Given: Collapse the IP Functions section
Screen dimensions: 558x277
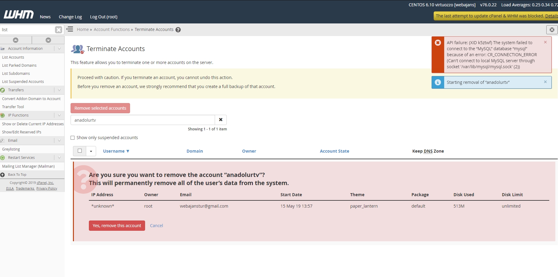Looking at the screenshot, I should 59,115.
